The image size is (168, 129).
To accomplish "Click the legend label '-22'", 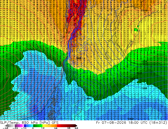I will [15, 128].
